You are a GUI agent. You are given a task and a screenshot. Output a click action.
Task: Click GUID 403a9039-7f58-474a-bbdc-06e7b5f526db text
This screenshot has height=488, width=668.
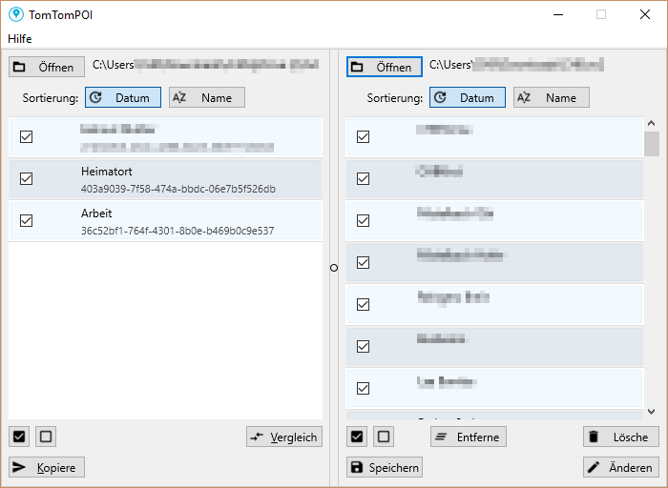tap(178, 189)
